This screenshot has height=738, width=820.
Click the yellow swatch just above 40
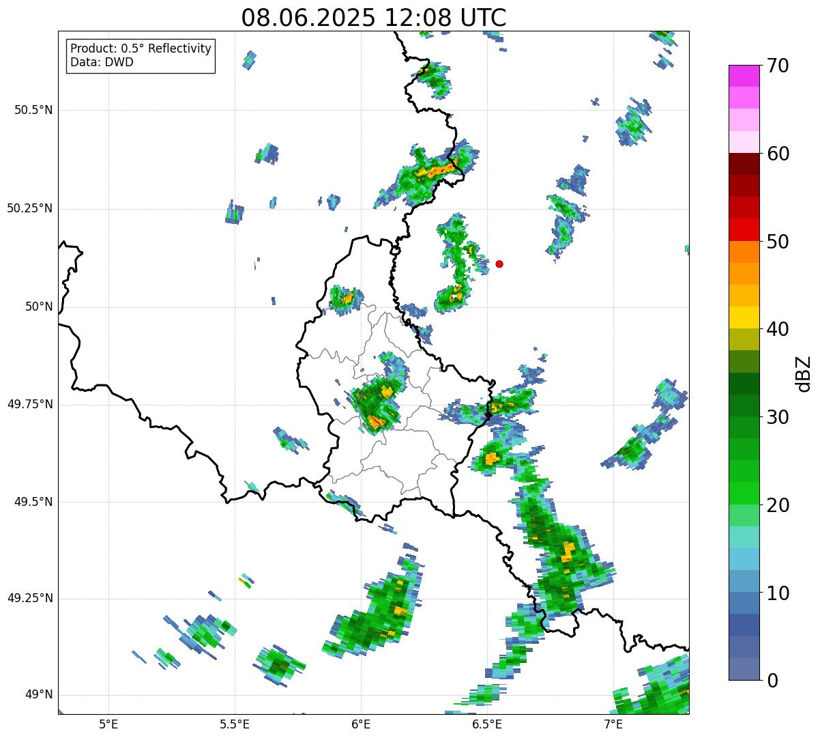pyautogui.click(x=744, y=317)
